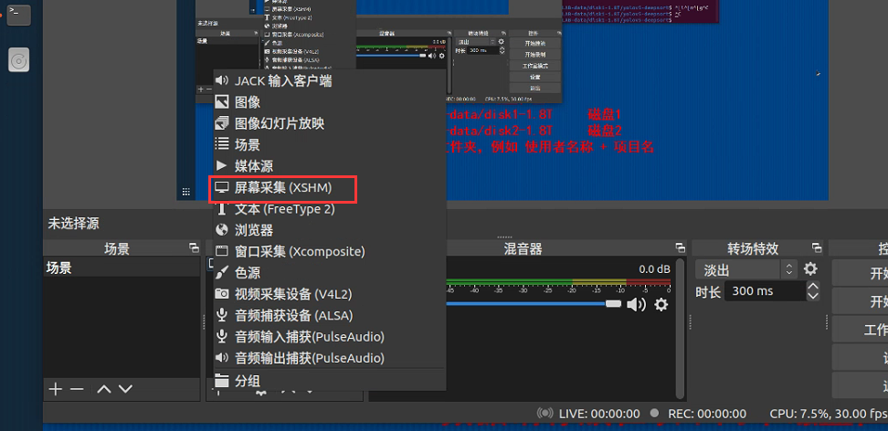
Task: Click the 工作室模式 button at right edge
Action: click(861, 330)
